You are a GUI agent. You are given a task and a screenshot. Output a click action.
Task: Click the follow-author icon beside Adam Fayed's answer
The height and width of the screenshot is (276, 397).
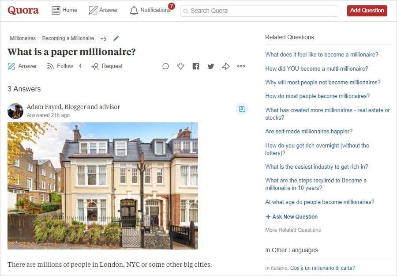click(x=242, y=109)
